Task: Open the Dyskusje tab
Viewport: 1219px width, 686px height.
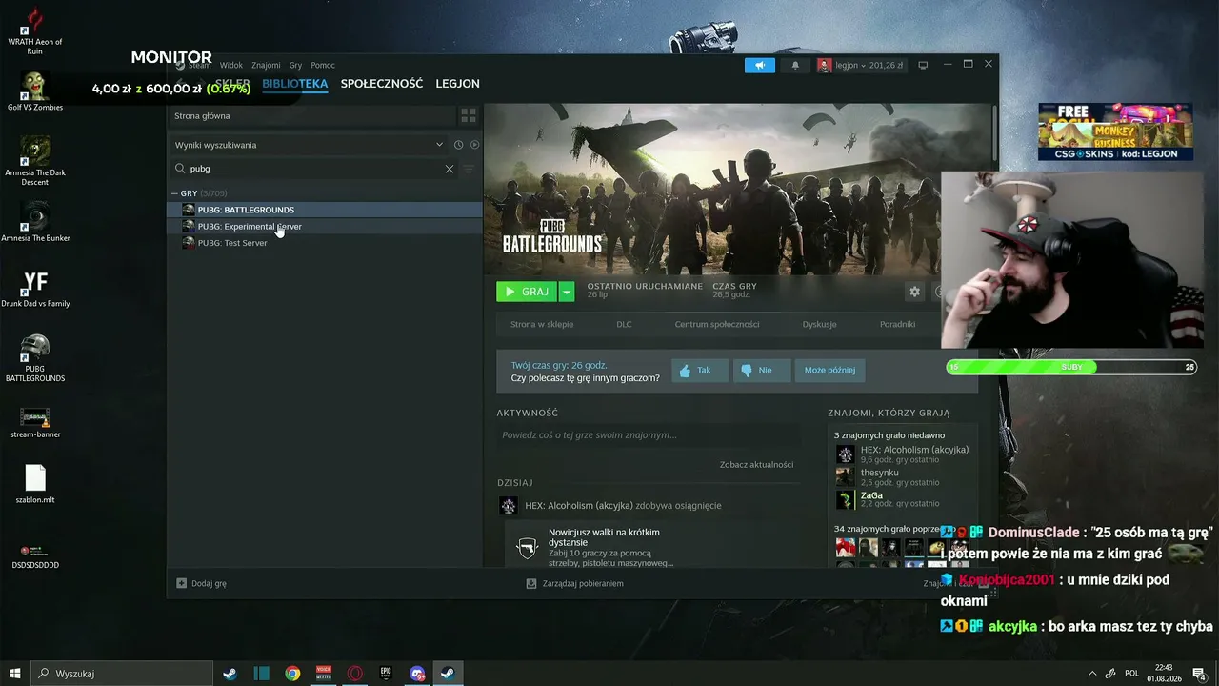Action: (819, 324)
